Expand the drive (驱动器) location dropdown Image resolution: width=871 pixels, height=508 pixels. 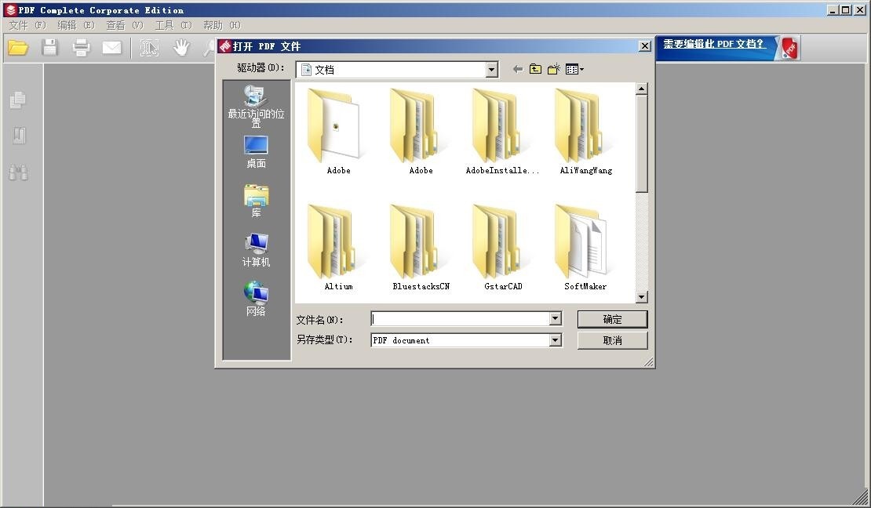491,70
